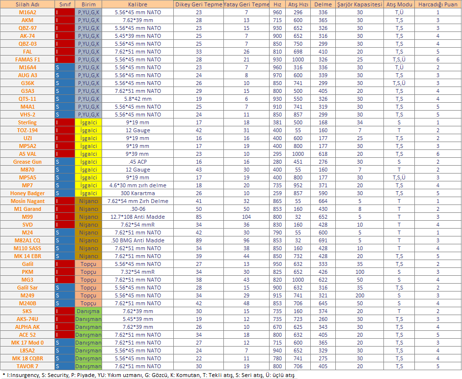Click the SVD weapon name cell
This screenshot has width=462, height=379.
[27, 225]
